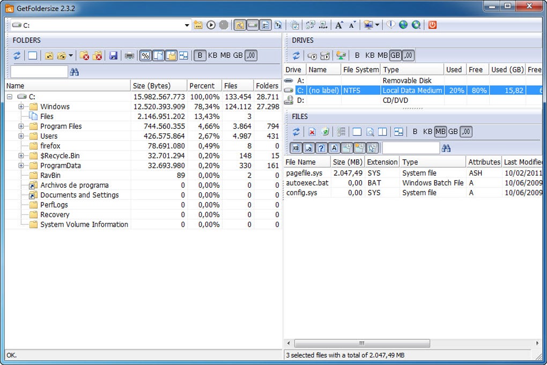Image resolution: width=547 pixels, height=365 pixels.
Task: Collapse the C: root node
Action: coord(10,96)
